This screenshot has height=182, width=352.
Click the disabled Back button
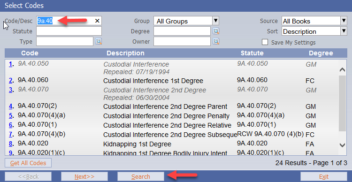(28, 177)
